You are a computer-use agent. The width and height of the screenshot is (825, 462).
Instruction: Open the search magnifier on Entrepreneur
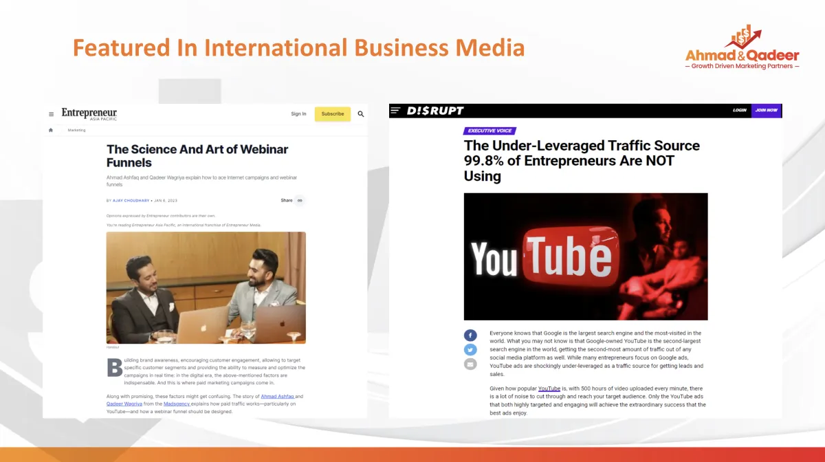point(361,114)
